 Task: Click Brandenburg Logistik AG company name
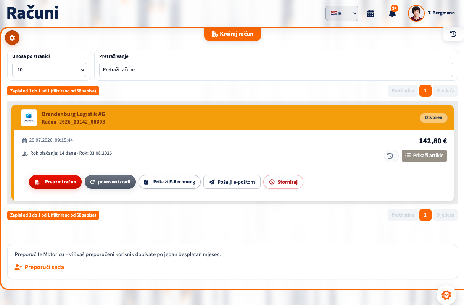(x=74, y=114)
